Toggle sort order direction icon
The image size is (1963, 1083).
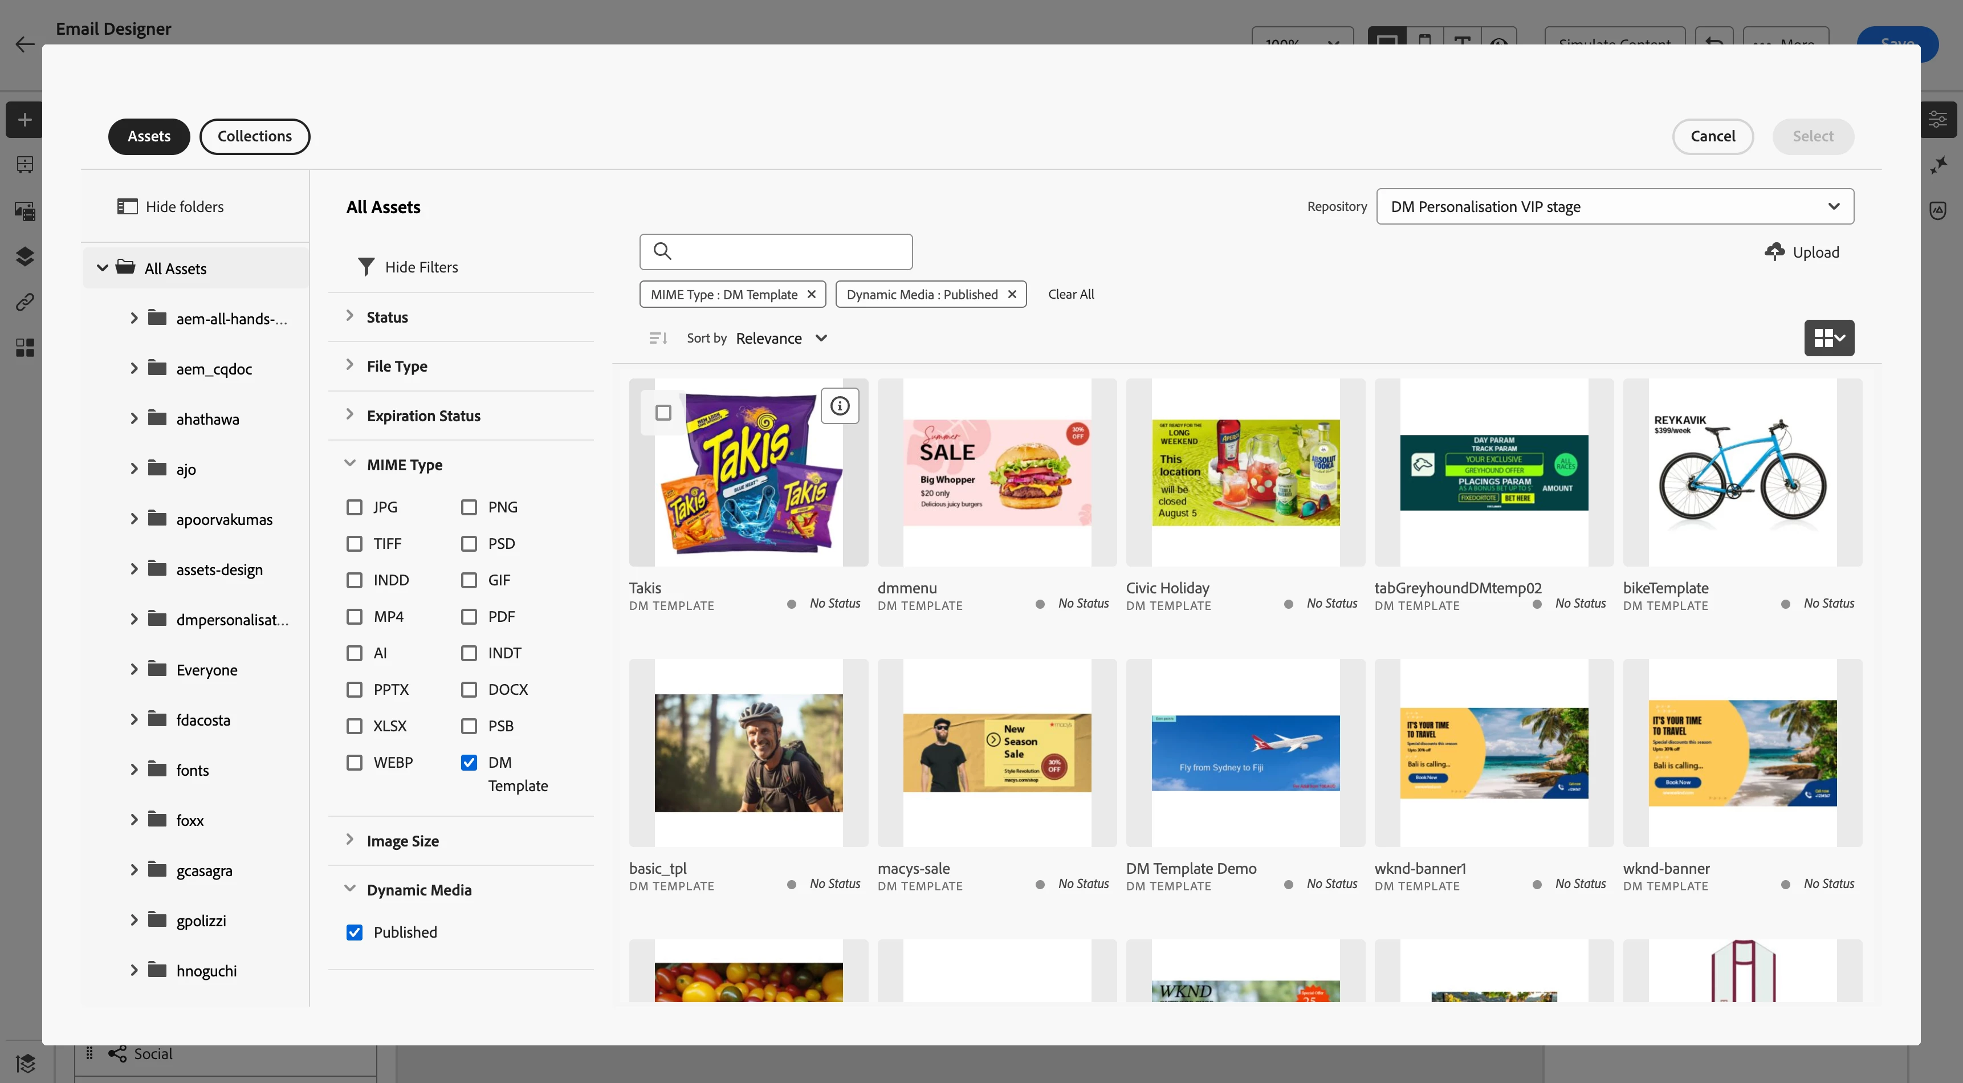tap(658, 339)
